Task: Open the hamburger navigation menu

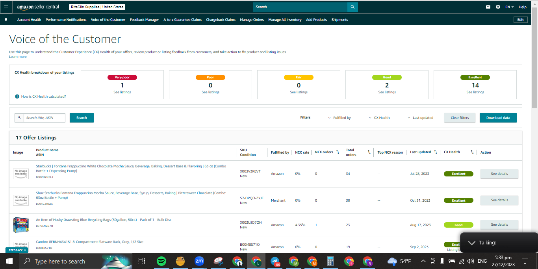Action: 6,7
